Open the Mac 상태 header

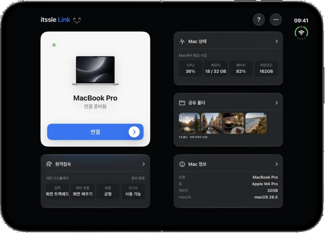point(228,41)
